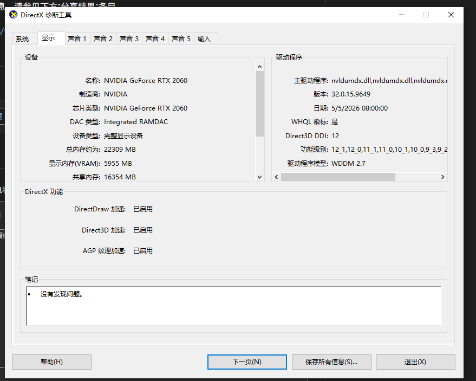Click 保存所有信息(S)... button
The image size is (476, 381).
331,362
